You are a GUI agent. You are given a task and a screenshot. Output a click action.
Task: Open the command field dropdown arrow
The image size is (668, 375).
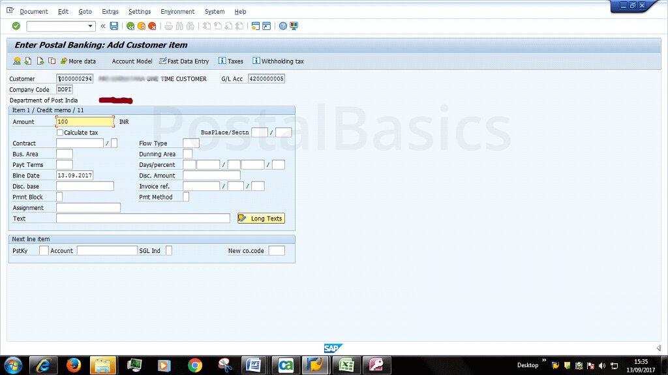(91, 26)
